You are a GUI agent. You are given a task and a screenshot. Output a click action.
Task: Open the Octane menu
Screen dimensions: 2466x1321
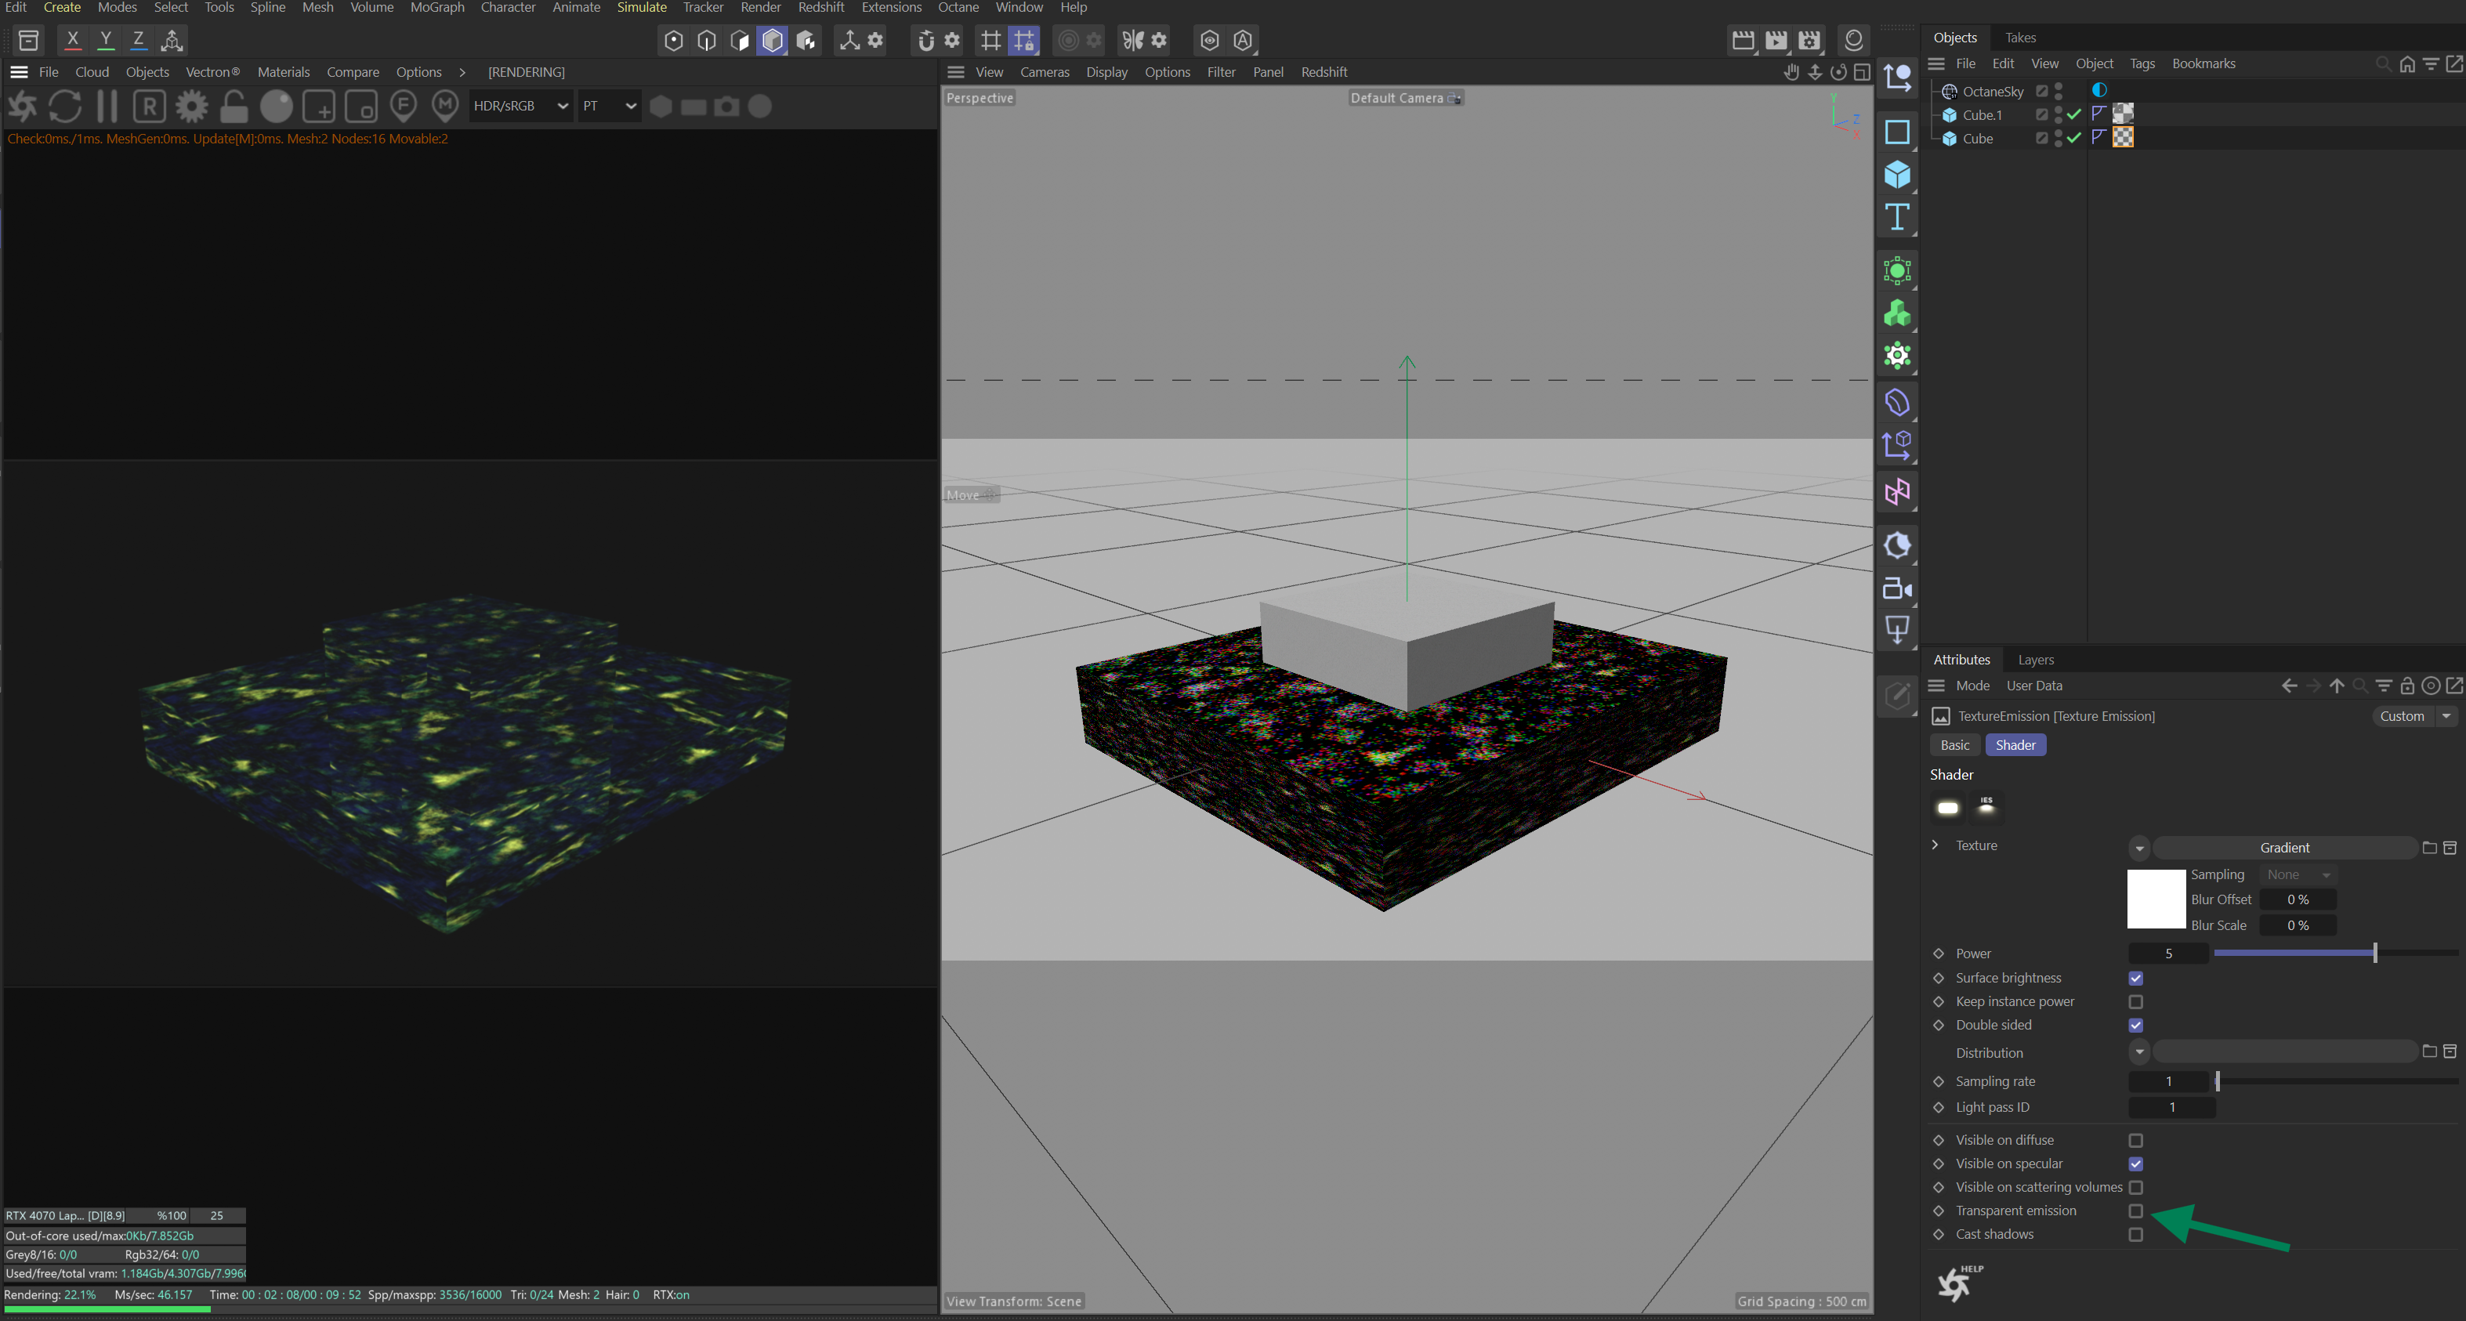[958, 8]
